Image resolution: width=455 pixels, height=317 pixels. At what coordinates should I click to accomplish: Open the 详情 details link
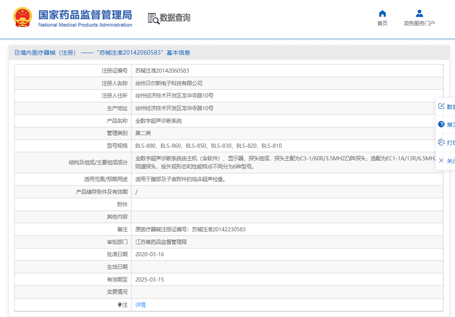tap(141, 305)
